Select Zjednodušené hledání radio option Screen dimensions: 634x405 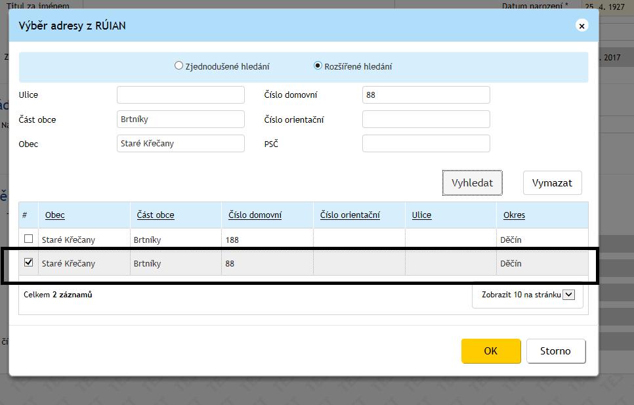[x=179, y=66]
